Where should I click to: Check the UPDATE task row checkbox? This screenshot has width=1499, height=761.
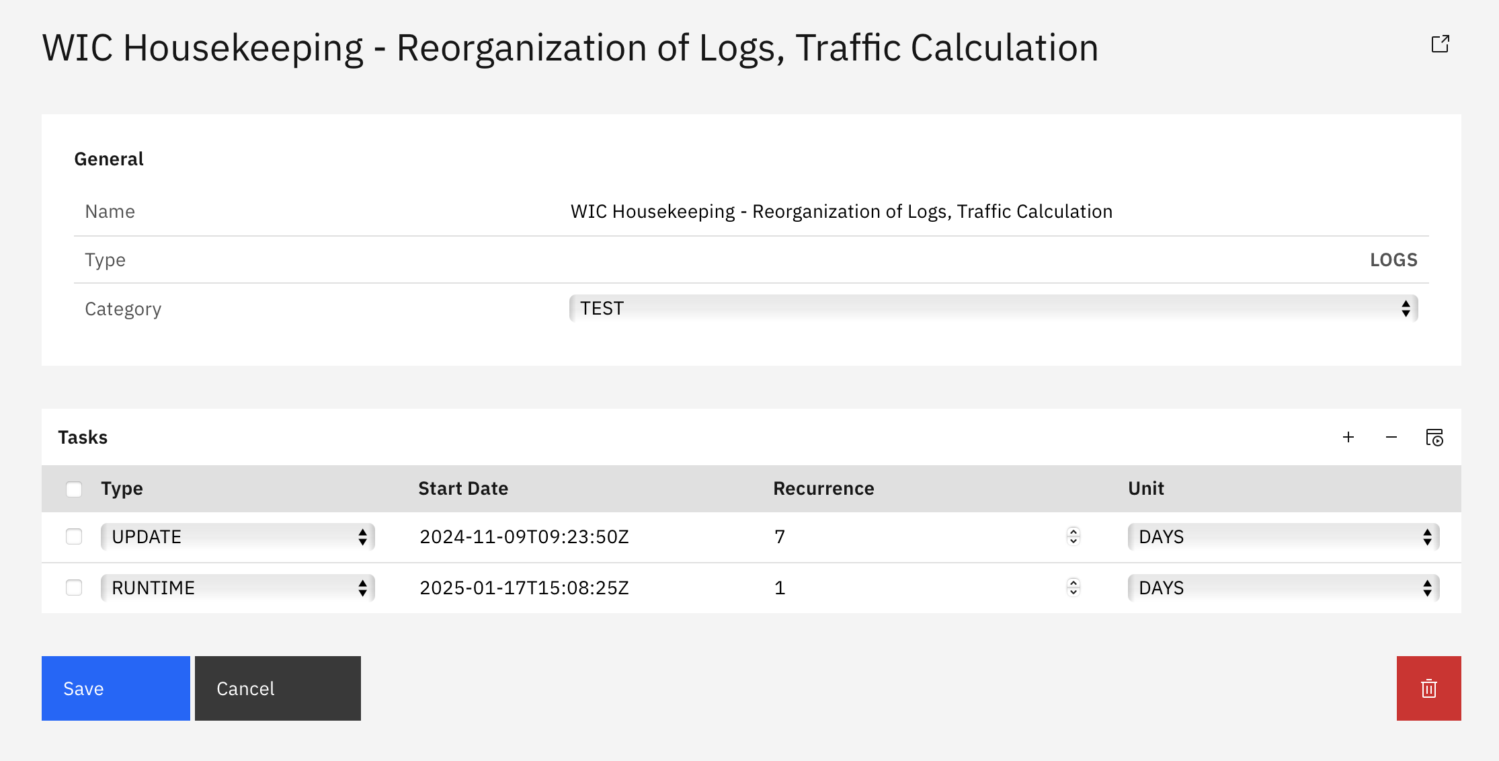74,536
